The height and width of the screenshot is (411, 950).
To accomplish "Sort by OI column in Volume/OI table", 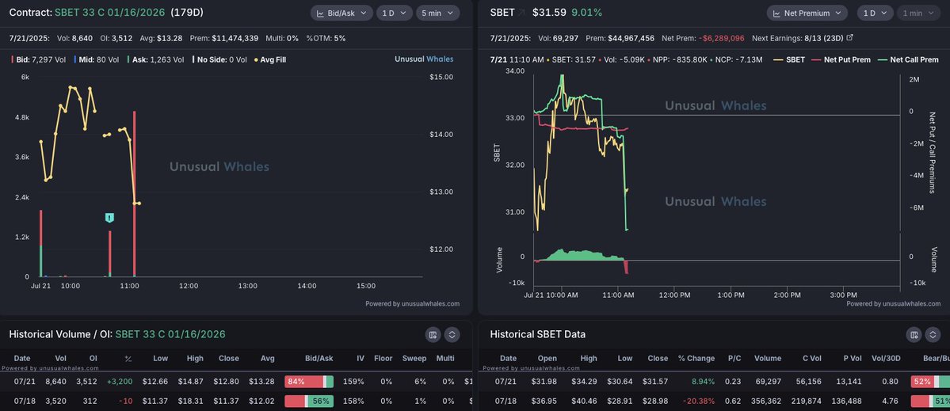I will (93, 359).
